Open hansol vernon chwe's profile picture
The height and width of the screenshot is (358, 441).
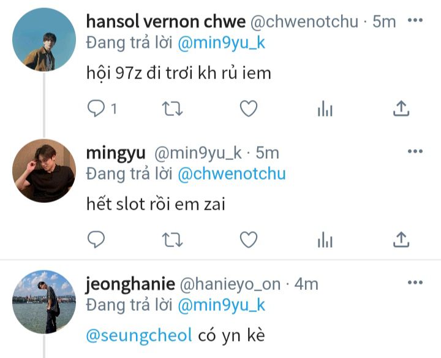(x=44, y=39)
